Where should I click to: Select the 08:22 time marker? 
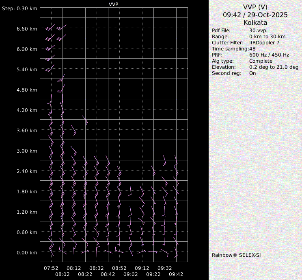[85, 275]
